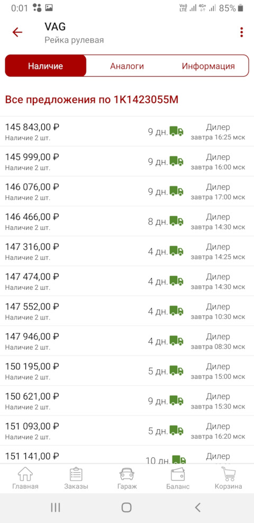Open the three-dot overflow menu
Screen dimensions: 254x523
pyautogui.click(x=241, y=32)
